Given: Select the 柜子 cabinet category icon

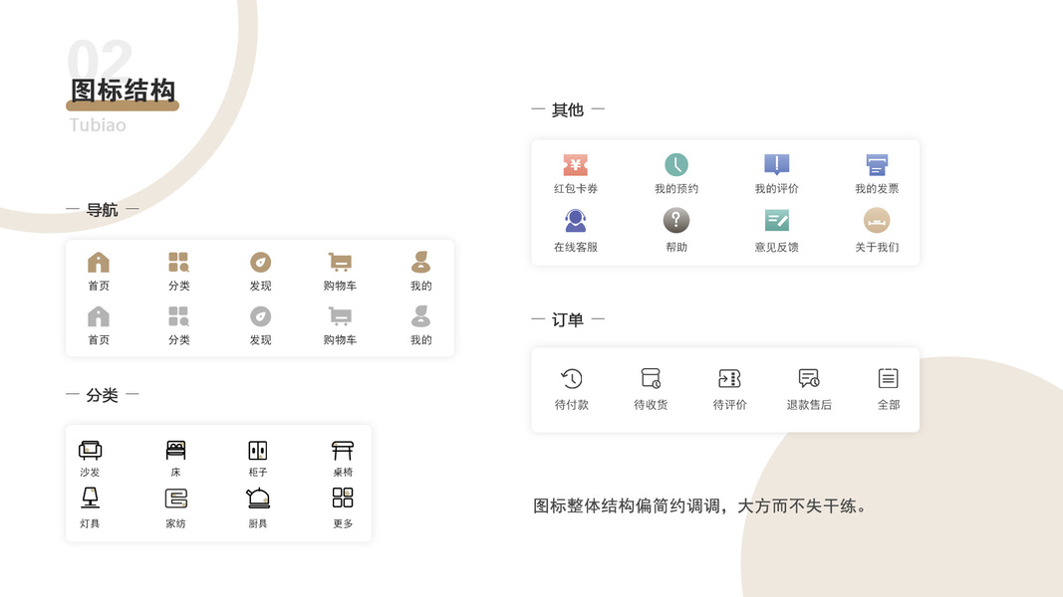Looking at the screenshot, I should pyautogui.click(x=258, y=450).
